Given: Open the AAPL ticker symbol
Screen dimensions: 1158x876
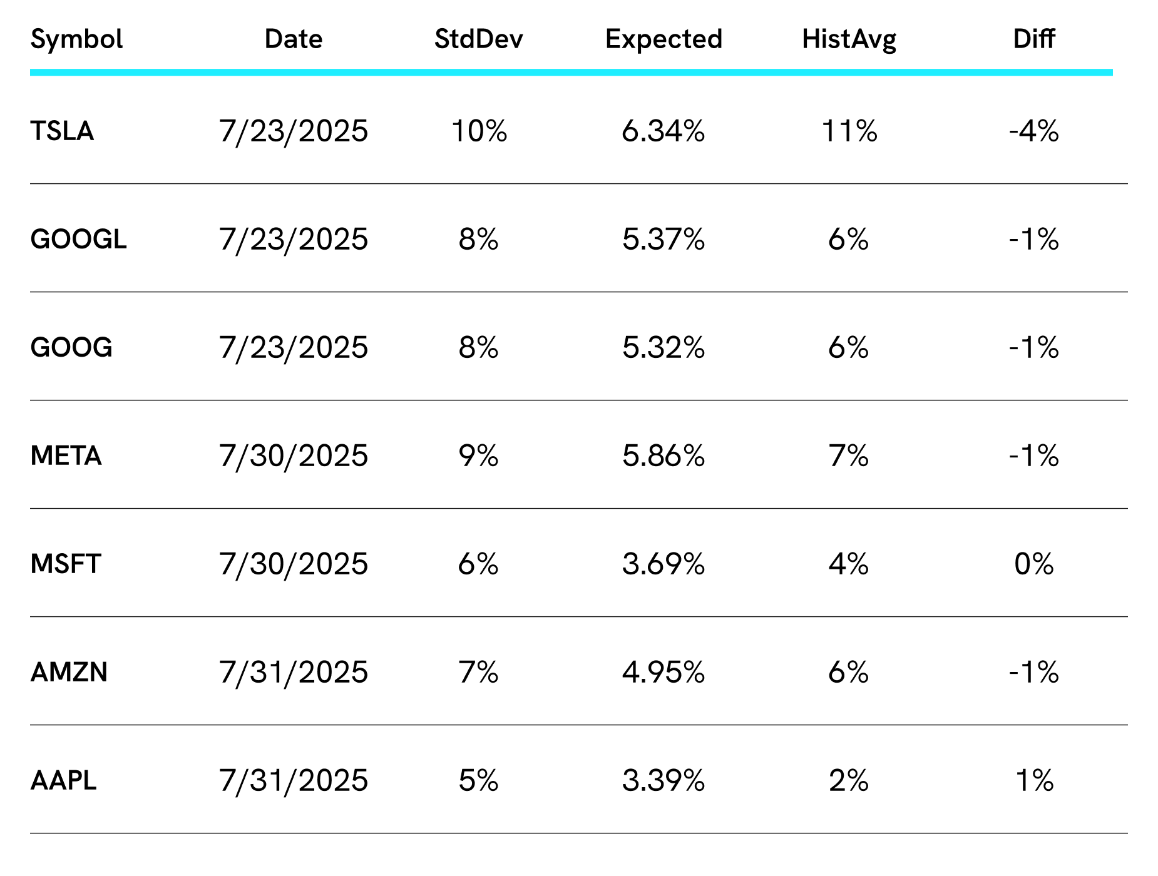Looking at the screenshot, I should [x=63, y=781].
